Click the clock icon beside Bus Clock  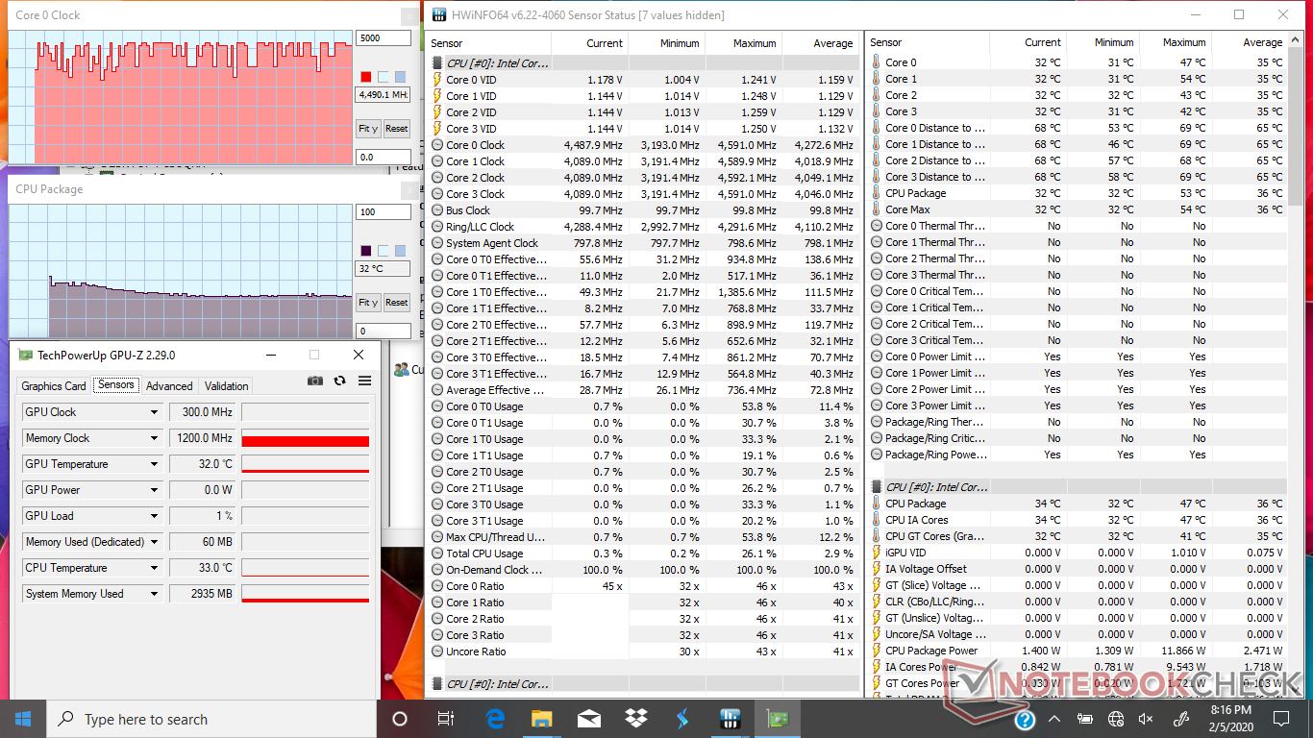[437, 210]
